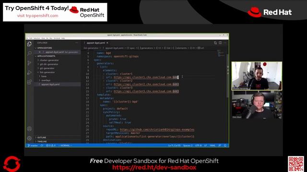307x172 pixels.
Task: Click the split editor icon
Action: tap(220, 43)
